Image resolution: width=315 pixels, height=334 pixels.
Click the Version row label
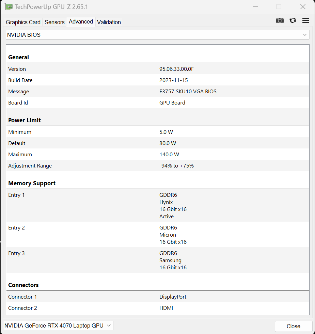17,69
